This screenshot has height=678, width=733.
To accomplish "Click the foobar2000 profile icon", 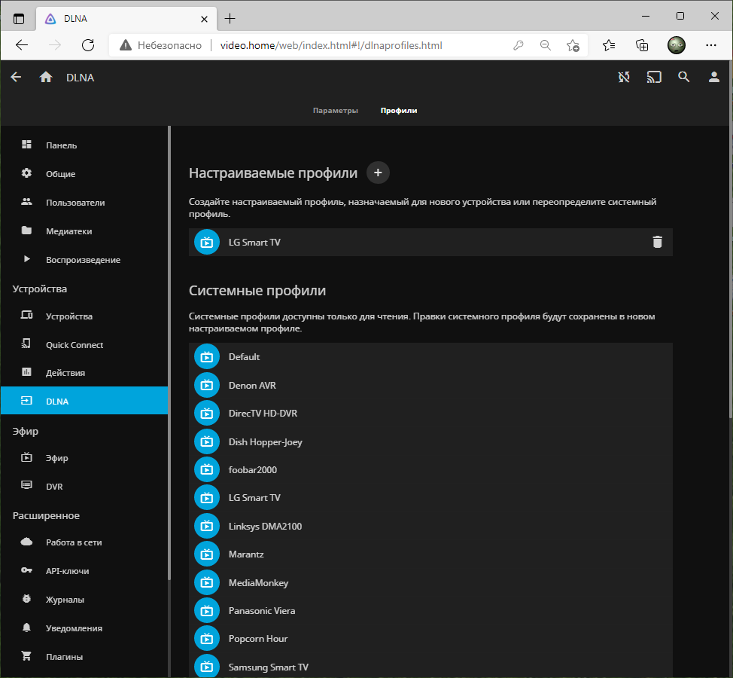I will 207,469.
